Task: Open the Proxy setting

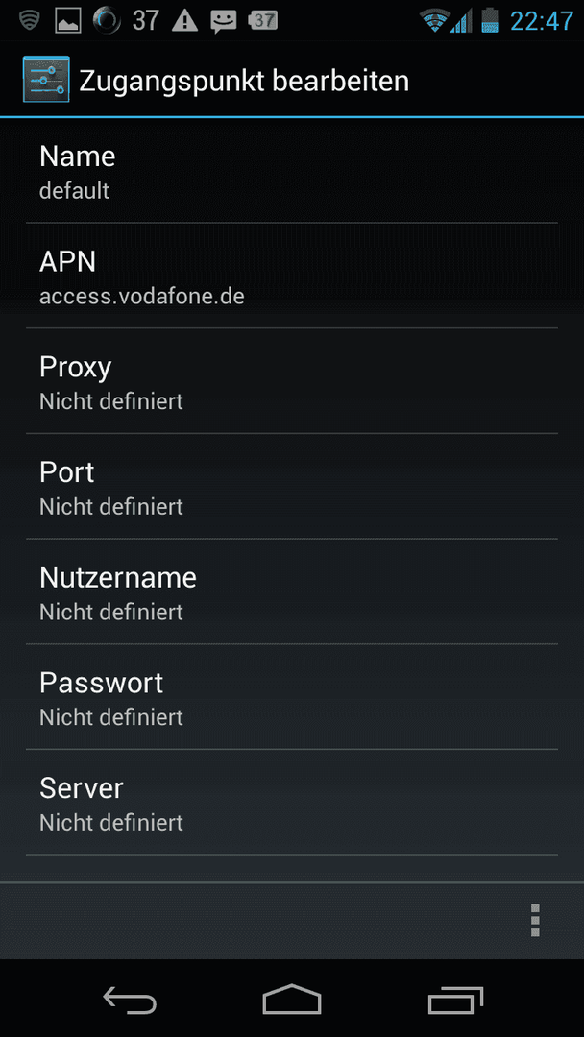Action: pos(292,381)
